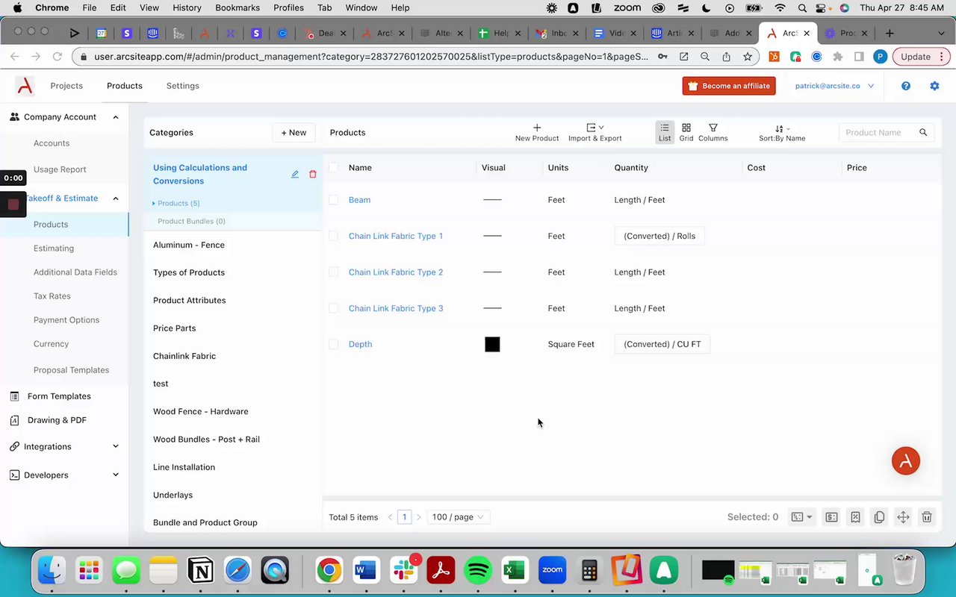Expand Products (5) under category

tap(176, 203)
